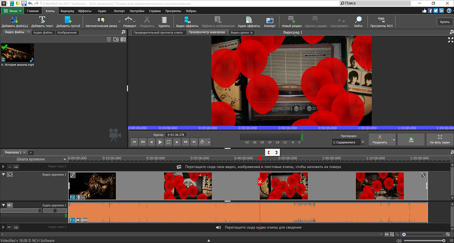Open the Пропорции dropdown С Содержимого
This screenshot has height=243, width=454.
point(349,142)
